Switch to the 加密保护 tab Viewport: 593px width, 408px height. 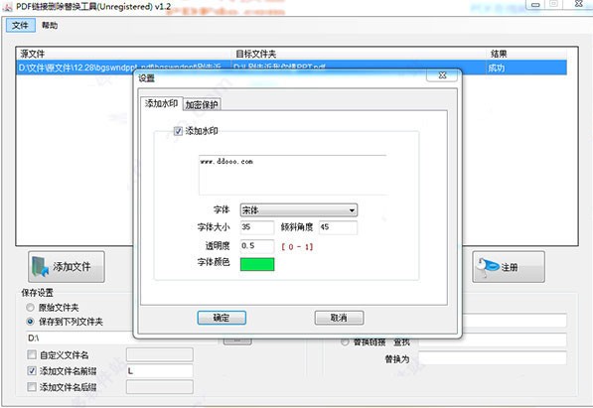click(x=202, y=104)
